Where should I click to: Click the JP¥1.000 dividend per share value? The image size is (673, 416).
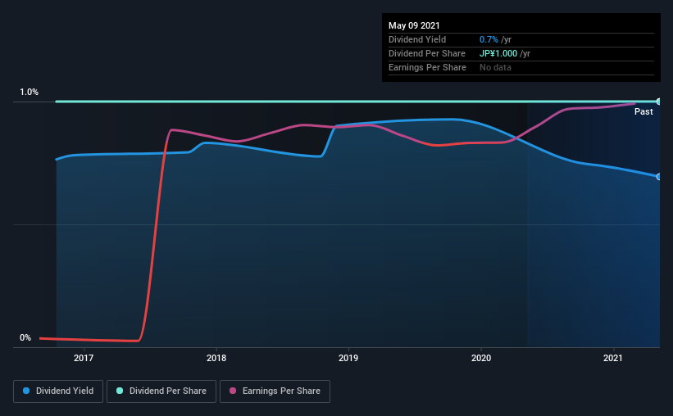[498, 53]
